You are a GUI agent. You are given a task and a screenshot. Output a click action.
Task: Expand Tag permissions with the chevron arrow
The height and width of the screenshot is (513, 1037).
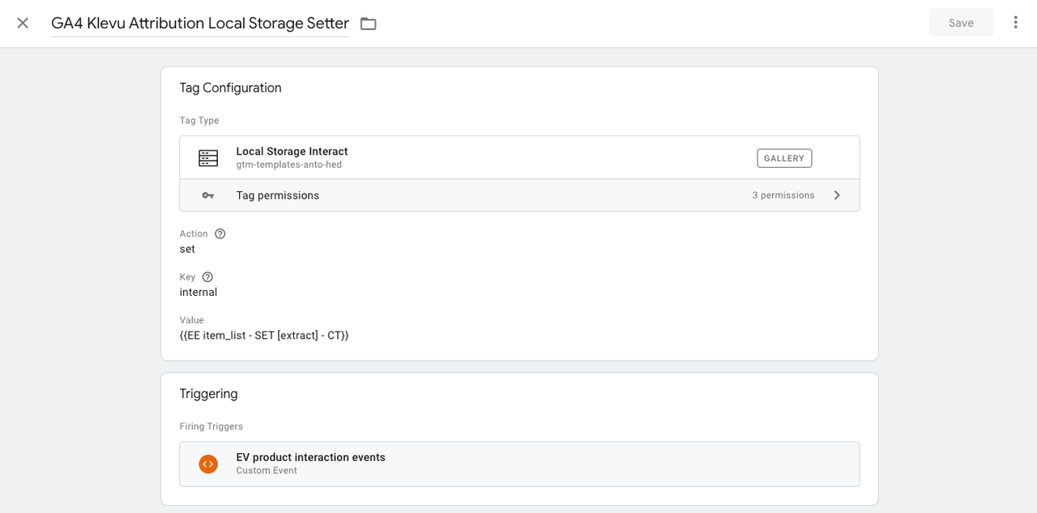click(x=837, y=195)
